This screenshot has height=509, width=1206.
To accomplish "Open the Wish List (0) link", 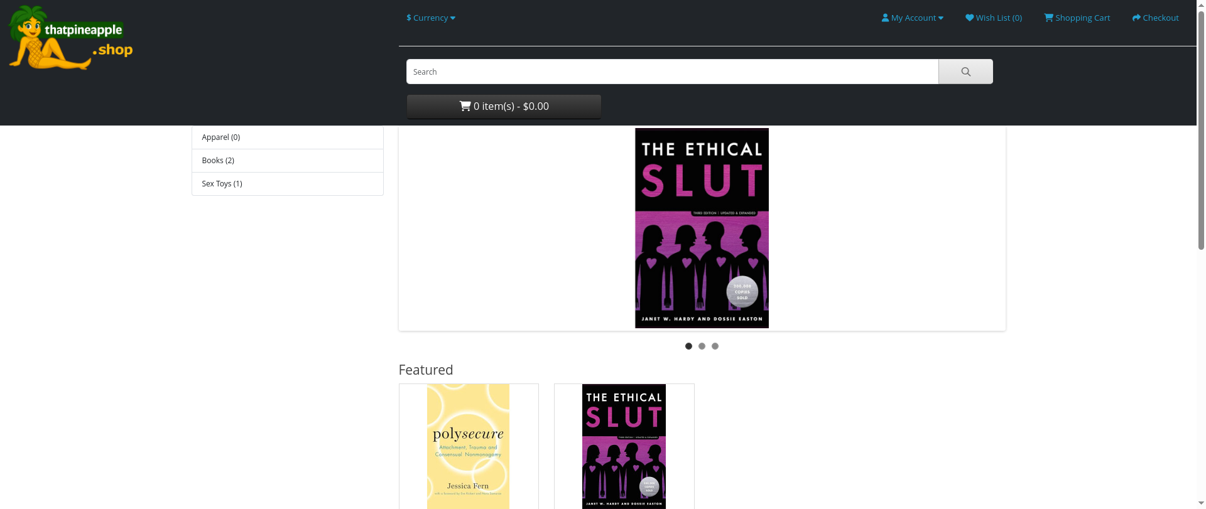I will click(x=994, y=18).
